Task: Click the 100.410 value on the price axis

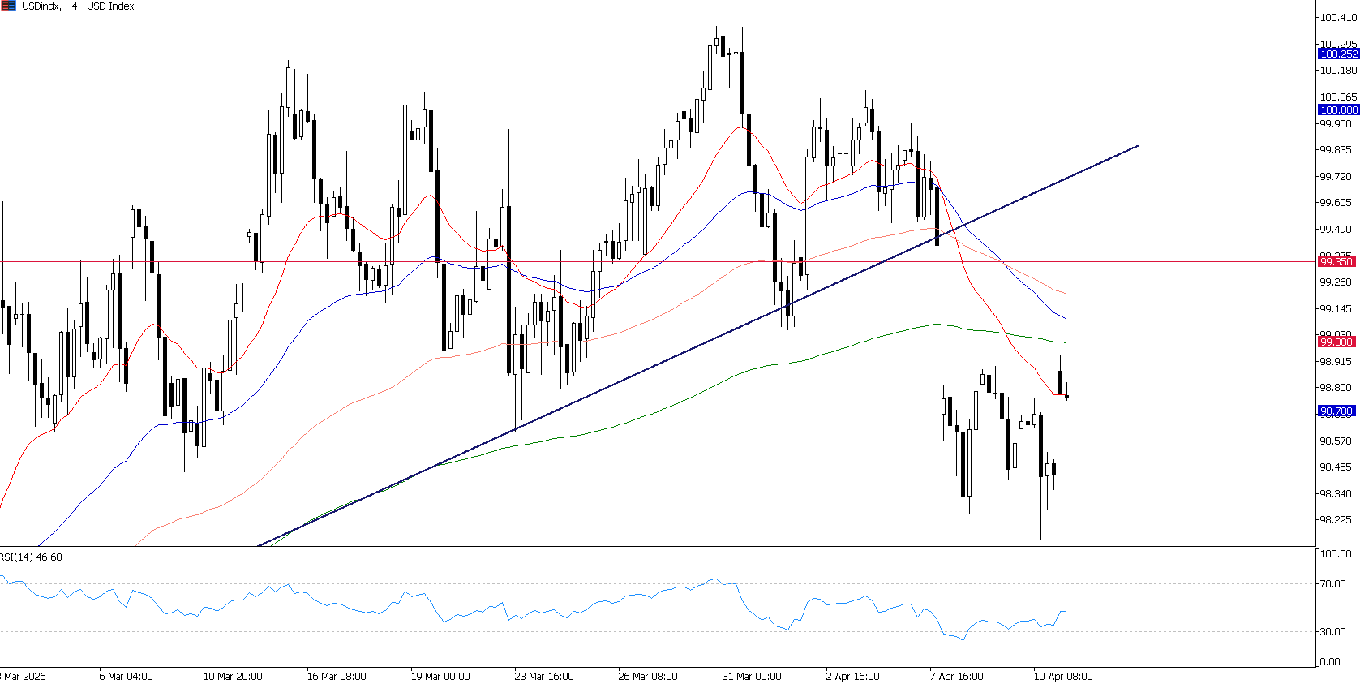Action: click(x=1338, y=17)
